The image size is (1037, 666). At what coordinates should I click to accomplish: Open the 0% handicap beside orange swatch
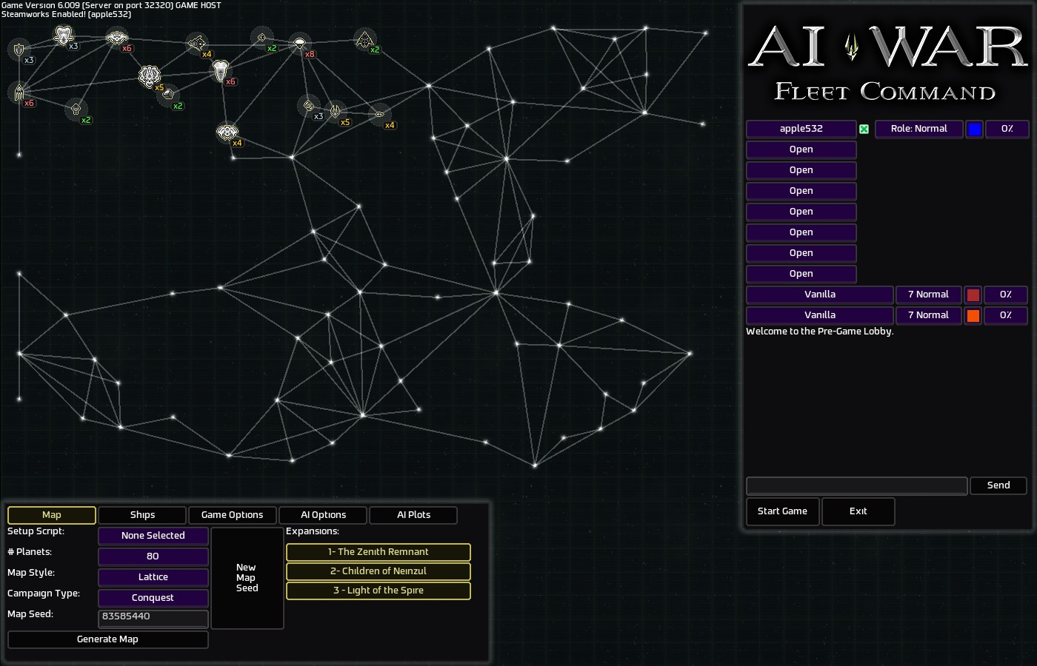coord(1006,315)
